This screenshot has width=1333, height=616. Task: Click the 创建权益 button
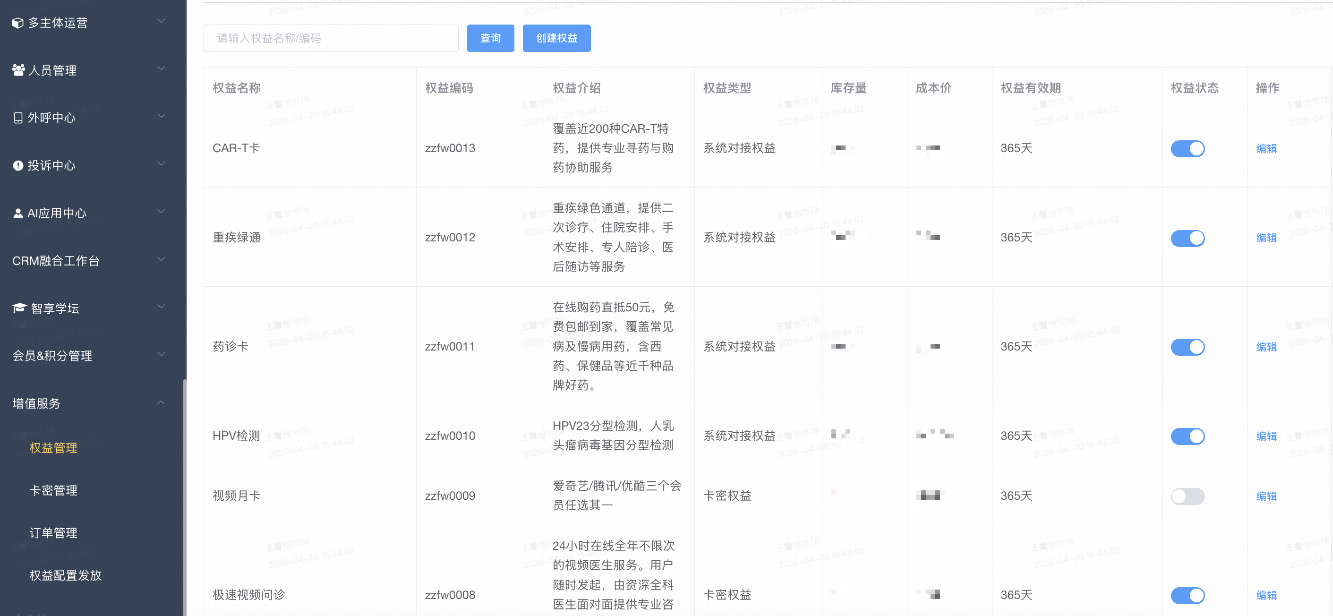tap(556, 38)
